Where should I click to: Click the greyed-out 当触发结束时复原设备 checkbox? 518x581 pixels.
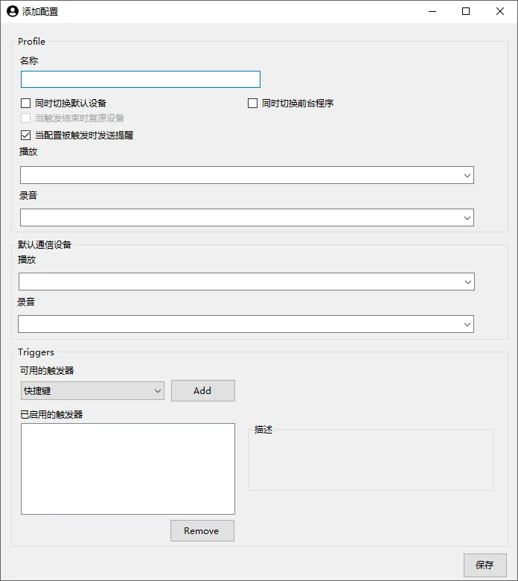(26, 118)
